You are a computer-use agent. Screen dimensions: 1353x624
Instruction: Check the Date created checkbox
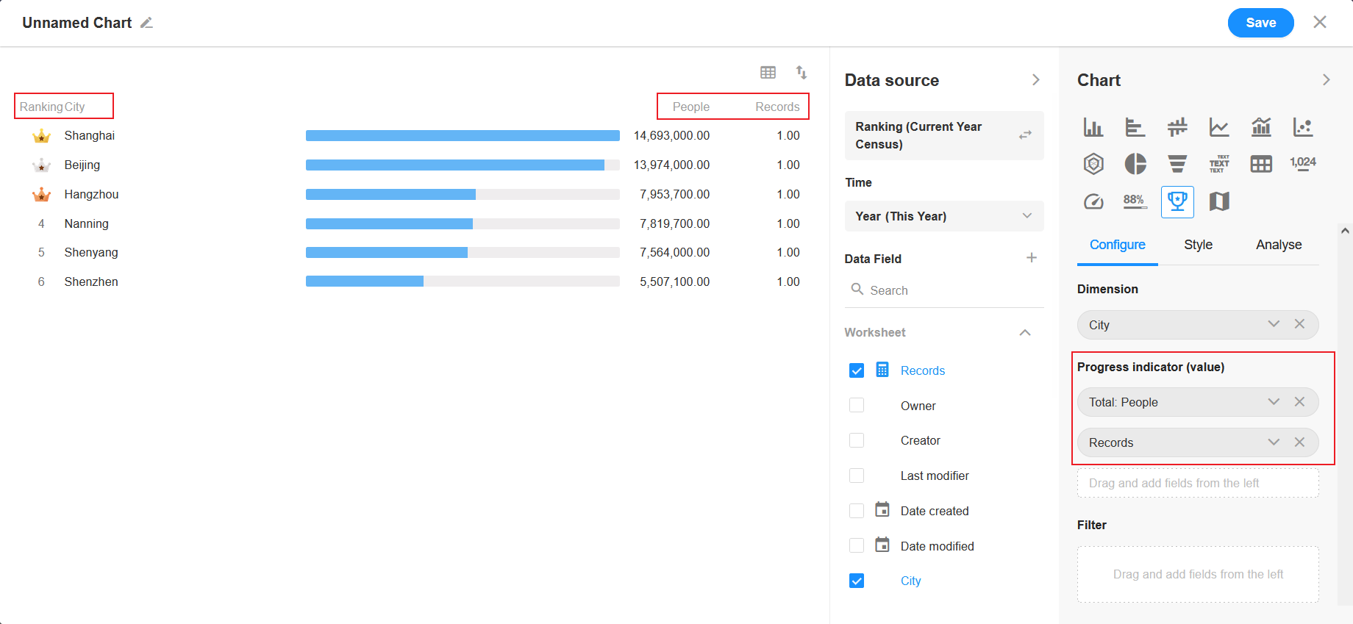(x=857, y=511)
